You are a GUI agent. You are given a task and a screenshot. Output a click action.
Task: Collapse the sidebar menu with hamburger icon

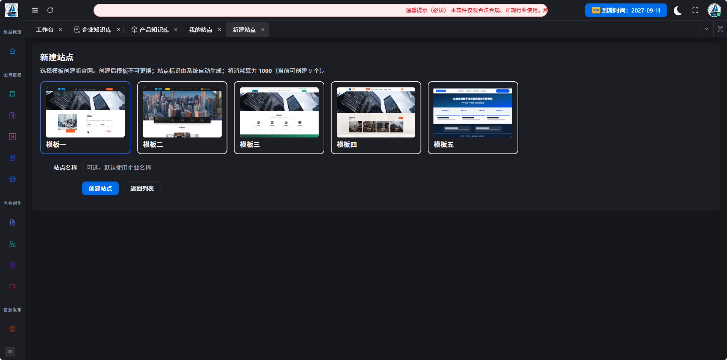pyautogui.click(x=35, y=10)
